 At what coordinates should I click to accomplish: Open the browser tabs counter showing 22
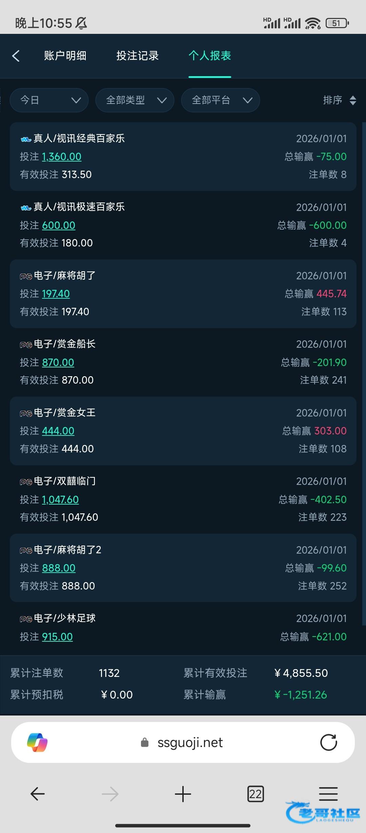tap(256, 794)
